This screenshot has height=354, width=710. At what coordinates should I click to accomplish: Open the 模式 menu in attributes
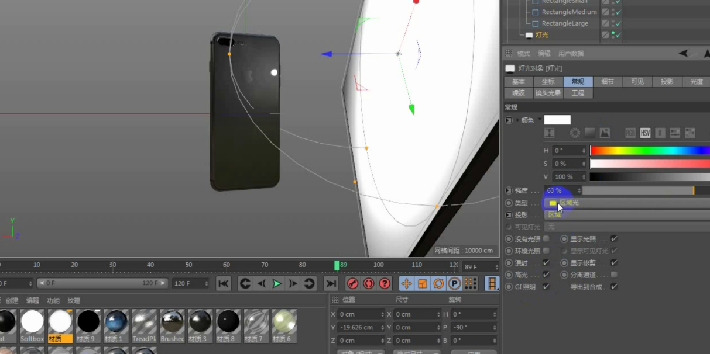[x=523, y=54]
